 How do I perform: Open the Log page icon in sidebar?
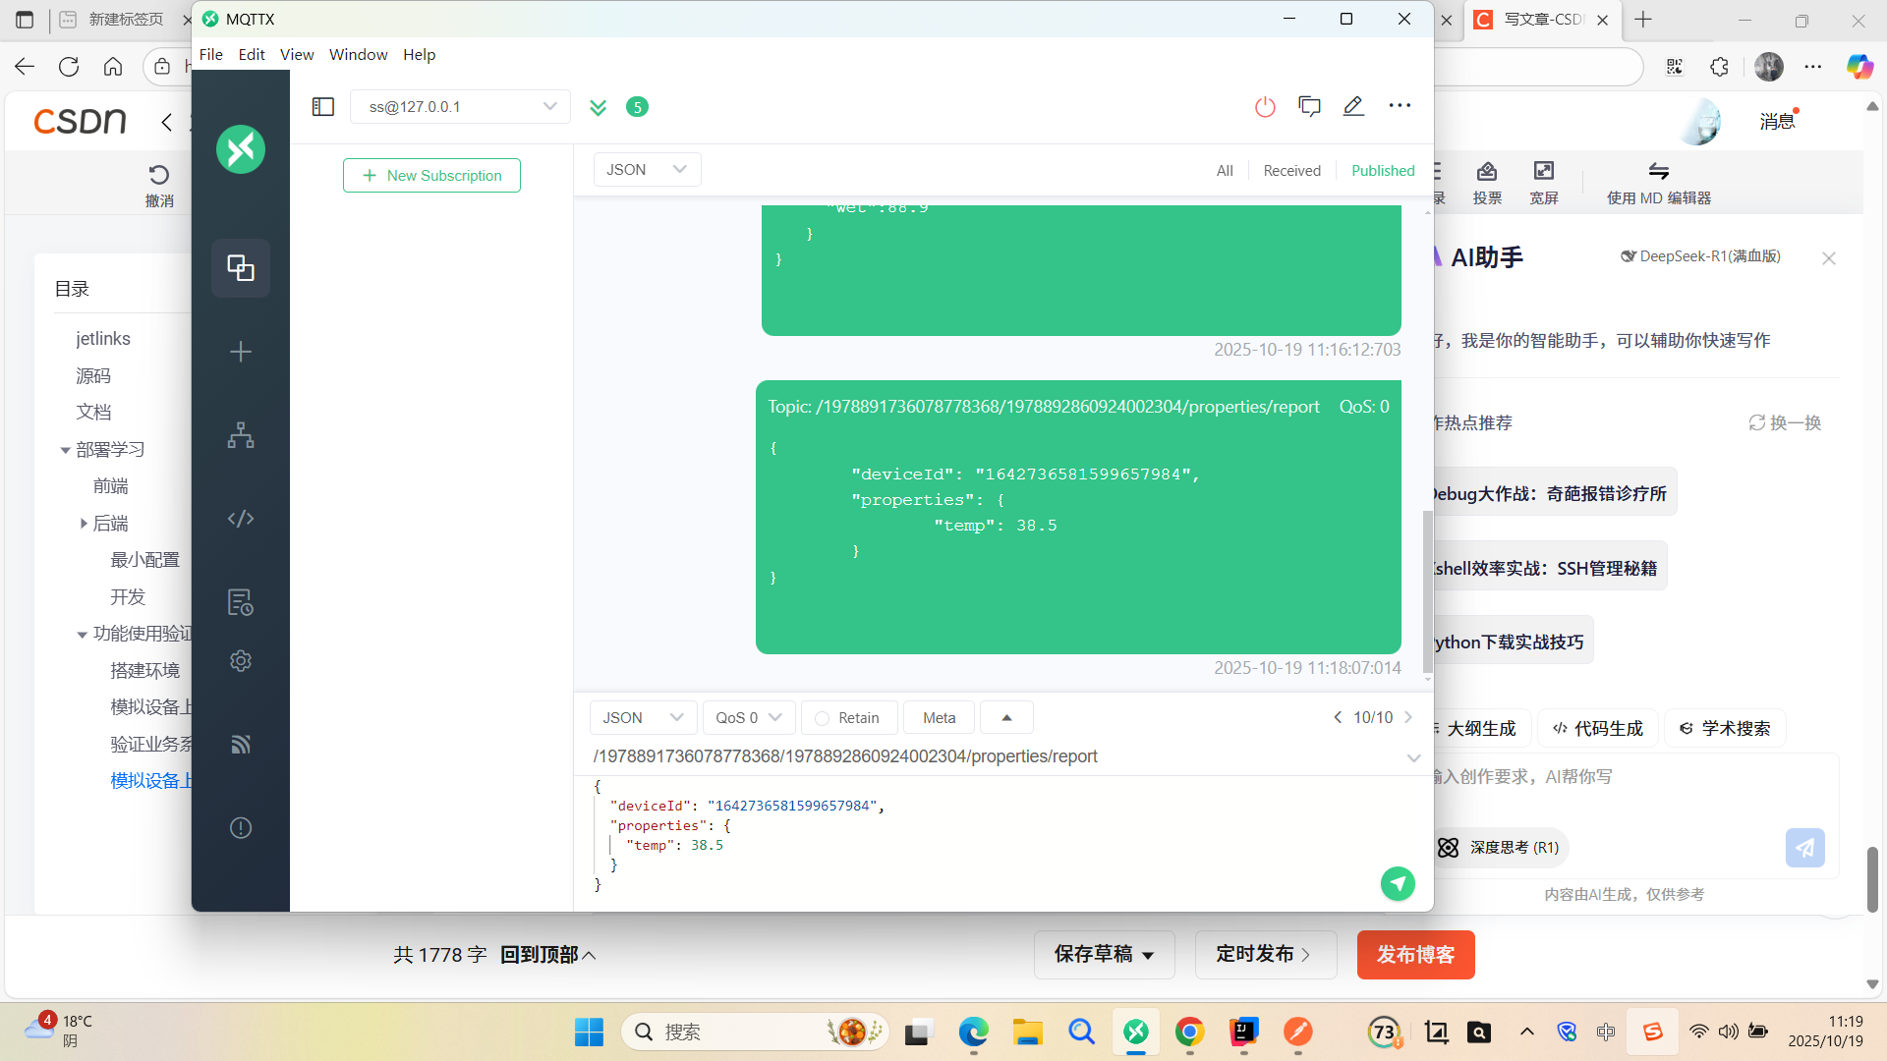(x=241, y=601)
